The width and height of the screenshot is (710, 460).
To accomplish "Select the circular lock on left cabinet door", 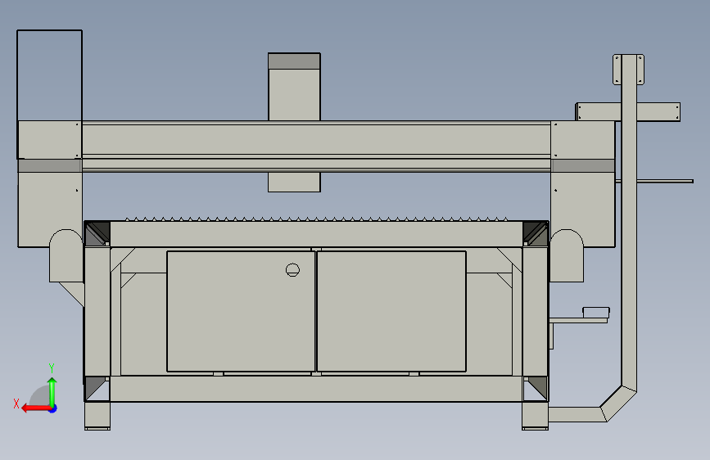I will pos(292,270).
